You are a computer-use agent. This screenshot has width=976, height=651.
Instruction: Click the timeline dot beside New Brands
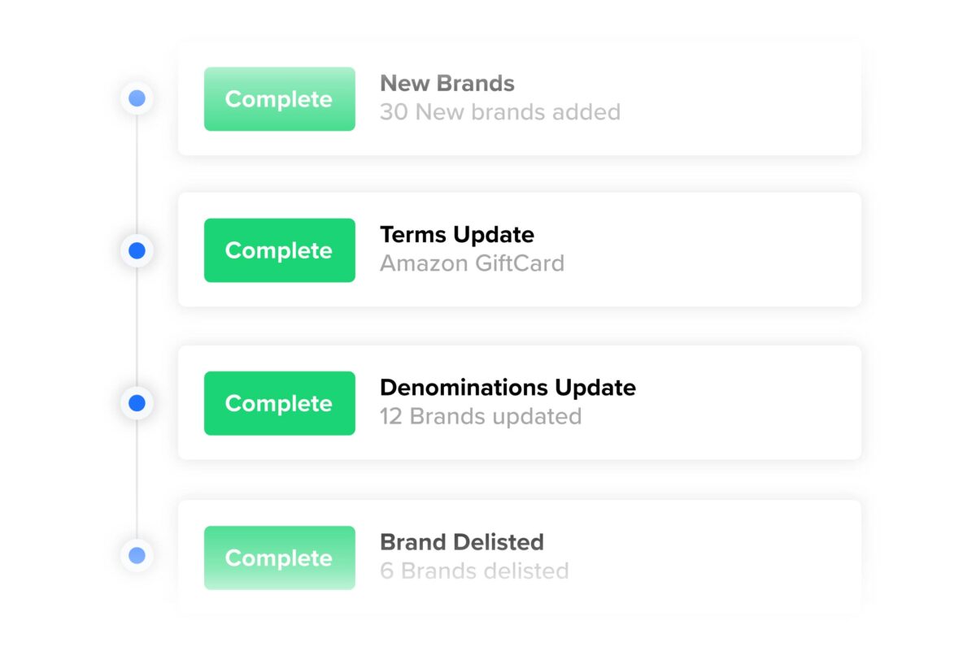(x=137, y=98)
